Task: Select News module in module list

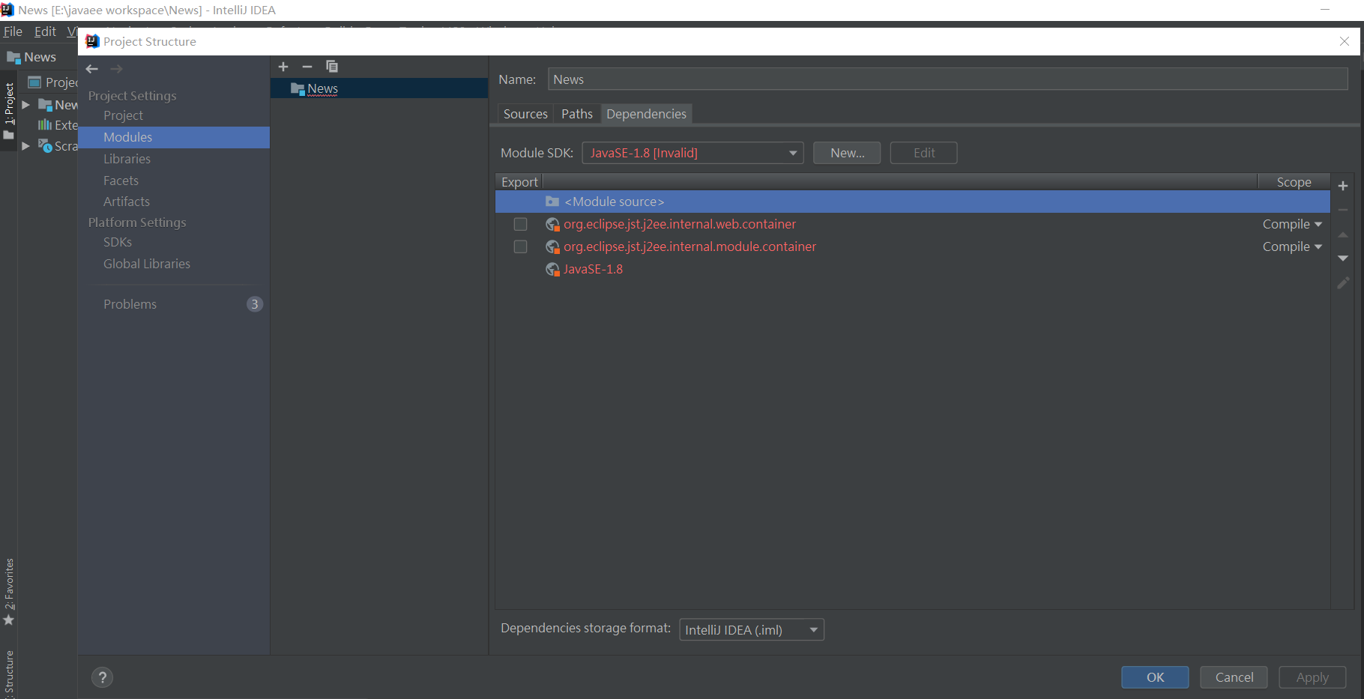Action: click(379, 88)
